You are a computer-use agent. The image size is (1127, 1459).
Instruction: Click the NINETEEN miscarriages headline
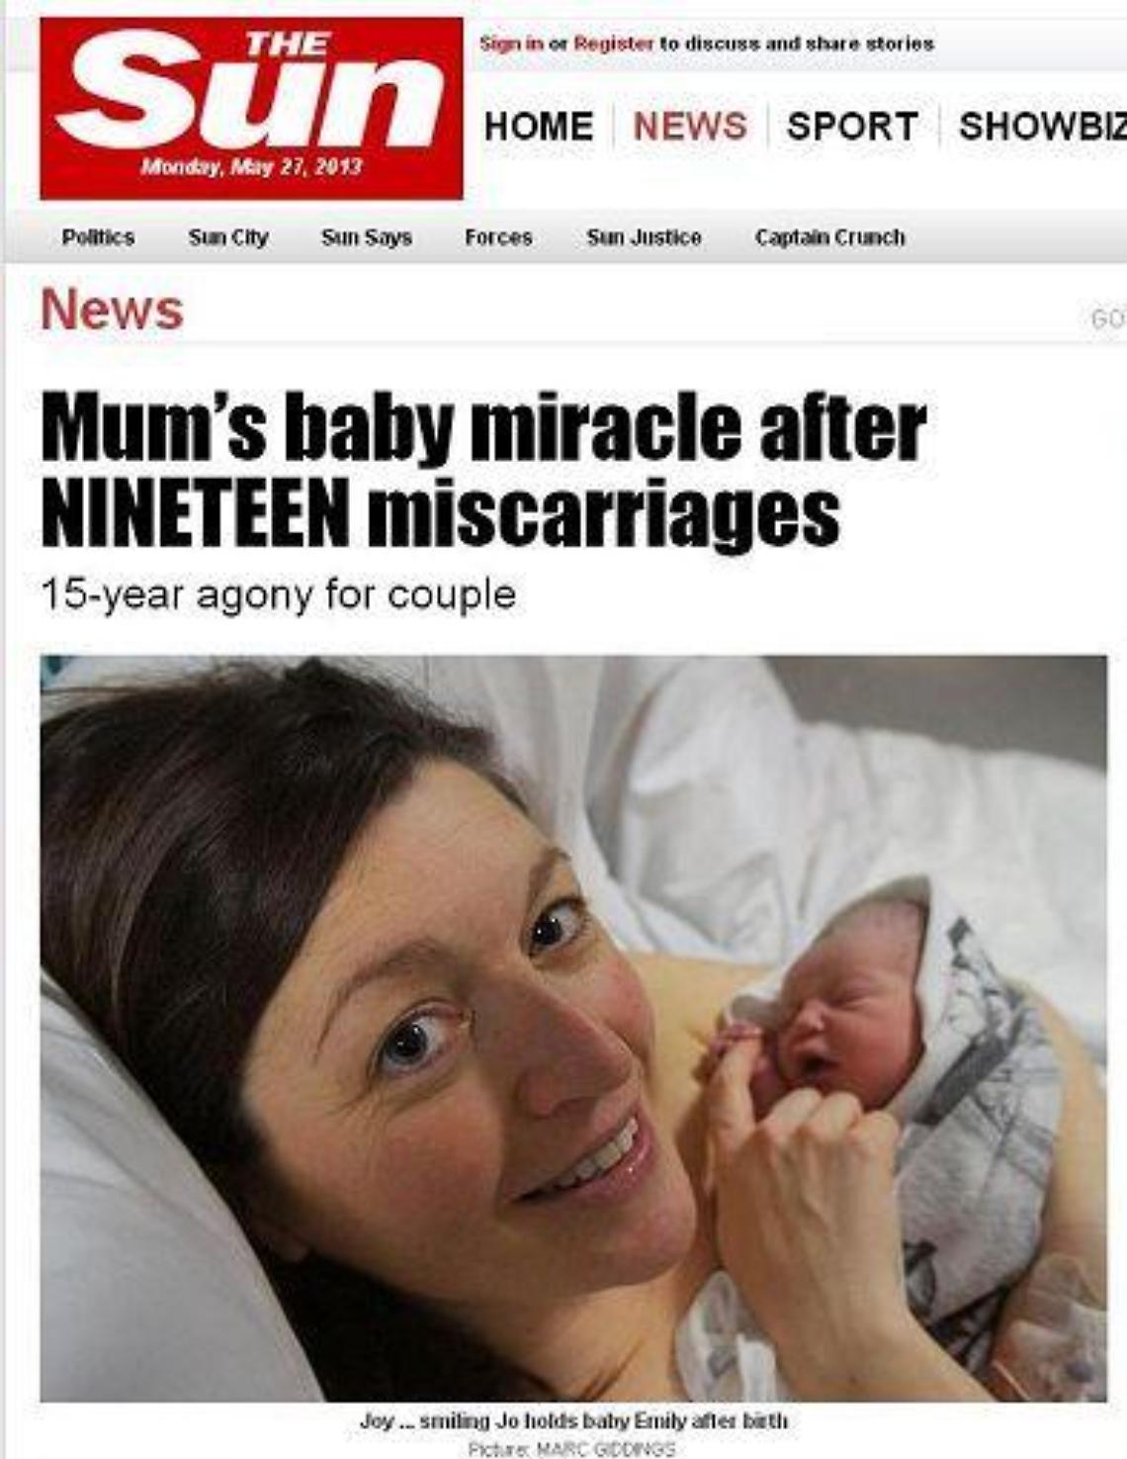[x=483, y=472]
